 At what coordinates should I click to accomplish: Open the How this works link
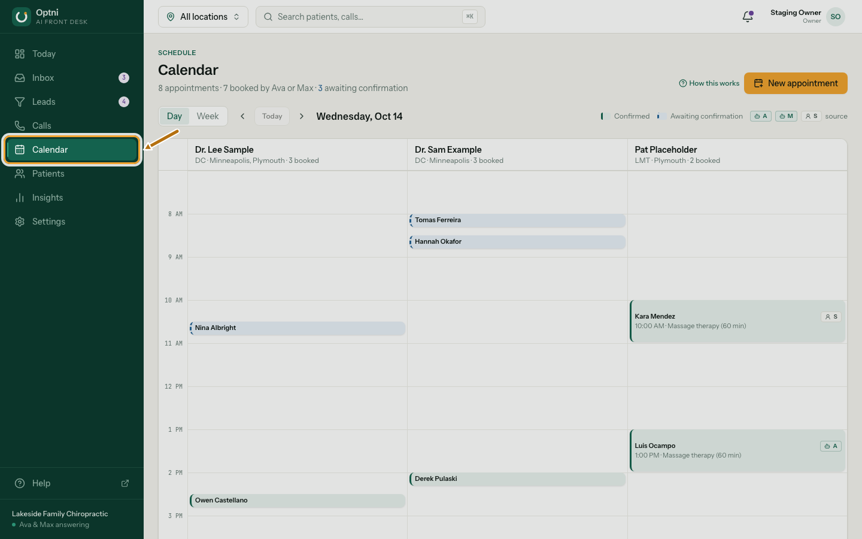[x=709, y=83]
